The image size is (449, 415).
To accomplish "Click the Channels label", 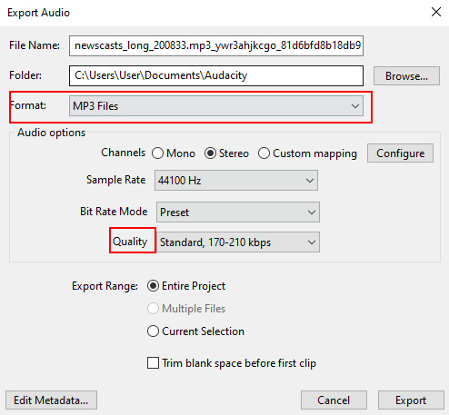I will [x=124, y=153].
